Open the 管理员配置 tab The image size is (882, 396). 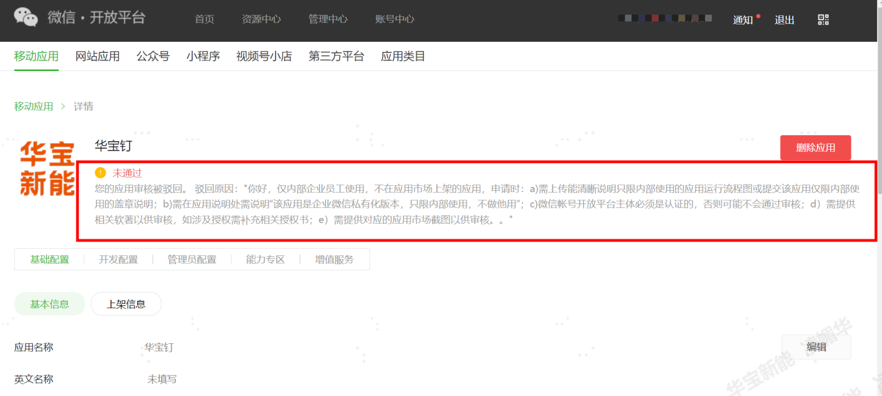[192, 260]
